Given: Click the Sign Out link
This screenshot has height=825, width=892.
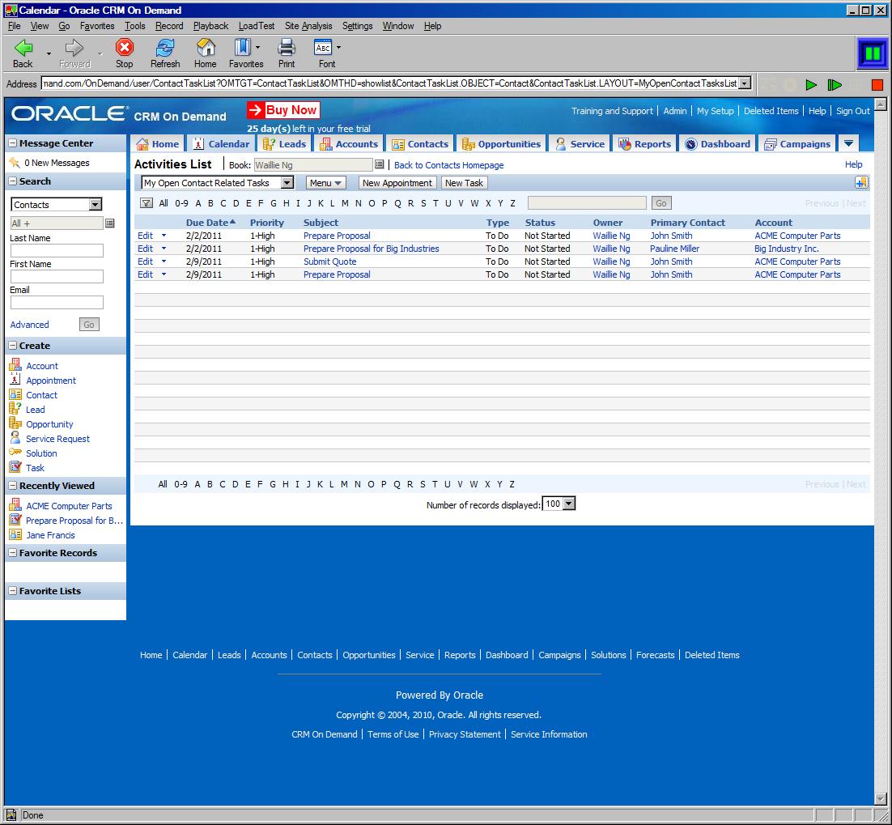Looking at the screenshot, I should coord(853,111).
